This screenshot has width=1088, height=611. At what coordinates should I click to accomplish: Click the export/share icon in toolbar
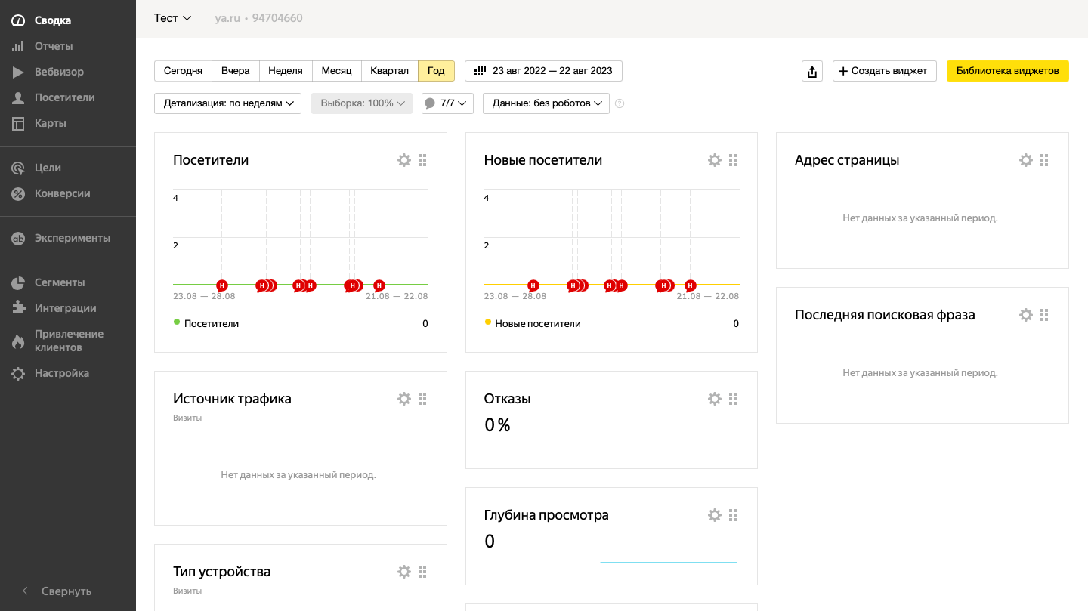(811, 71)
